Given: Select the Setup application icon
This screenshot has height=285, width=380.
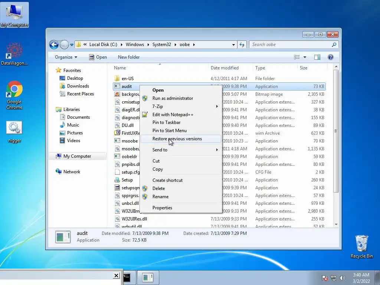Looking at the screenshot, I should (117, 180).
